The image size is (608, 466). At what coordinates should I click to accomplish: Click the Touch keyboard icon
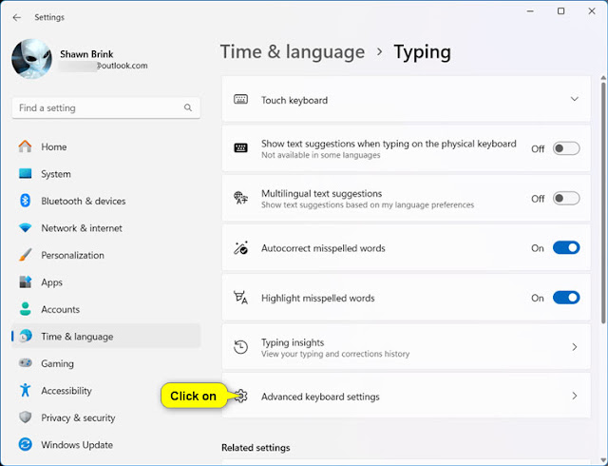point(240,100)
